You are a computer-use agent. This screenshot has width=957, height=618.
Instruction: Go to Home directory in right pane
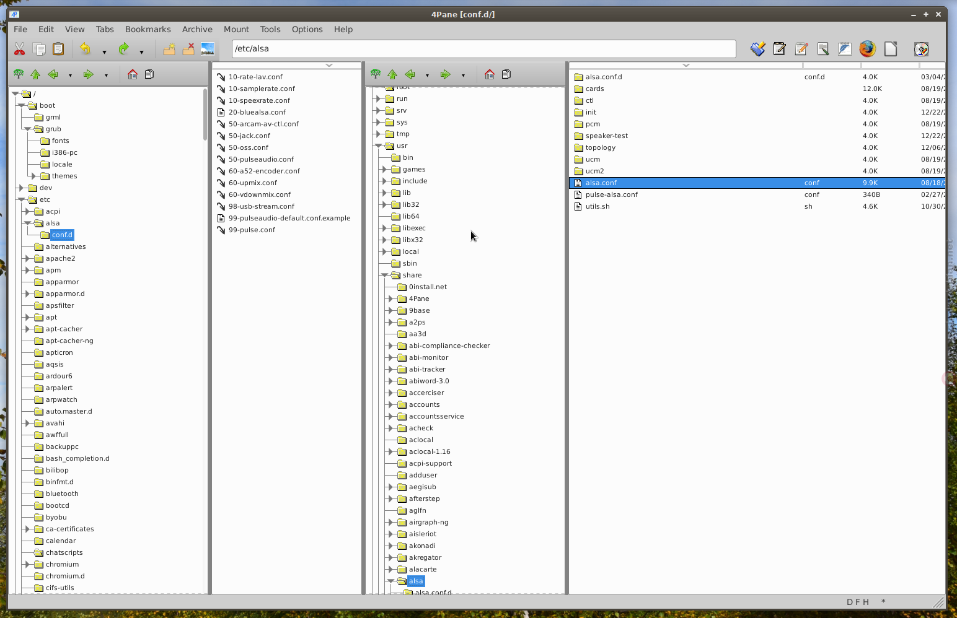coord(489,74)
